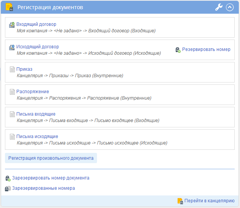Select Письма исходящие registration
The image size is (240, 208).
(x=37, y=137)
